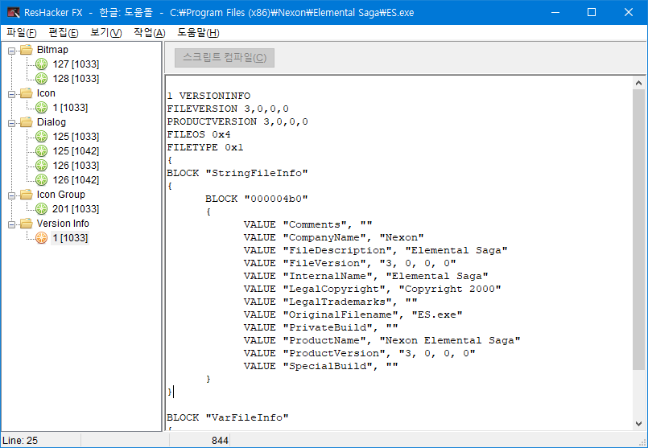Click the BLOCK "VarFileInfo" line
Screen dimensions: 648x448
click(x=228, y=418)
